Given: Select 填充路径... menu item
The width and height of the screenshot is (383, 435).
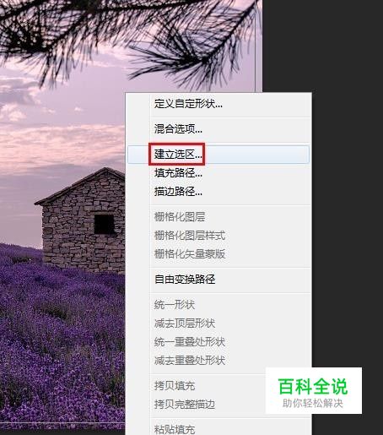Looking at the screenshot, I should click(218, 173).
